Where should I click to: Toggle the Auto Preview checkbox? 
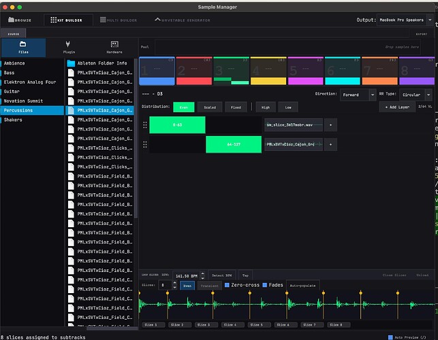point(390,337)
